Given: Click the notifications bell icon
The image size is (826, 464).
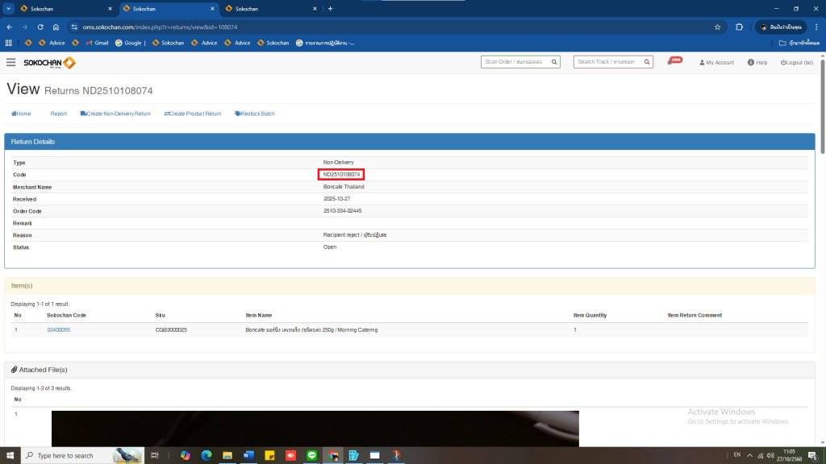Looking at the screenshot, I should coord(671,62).
